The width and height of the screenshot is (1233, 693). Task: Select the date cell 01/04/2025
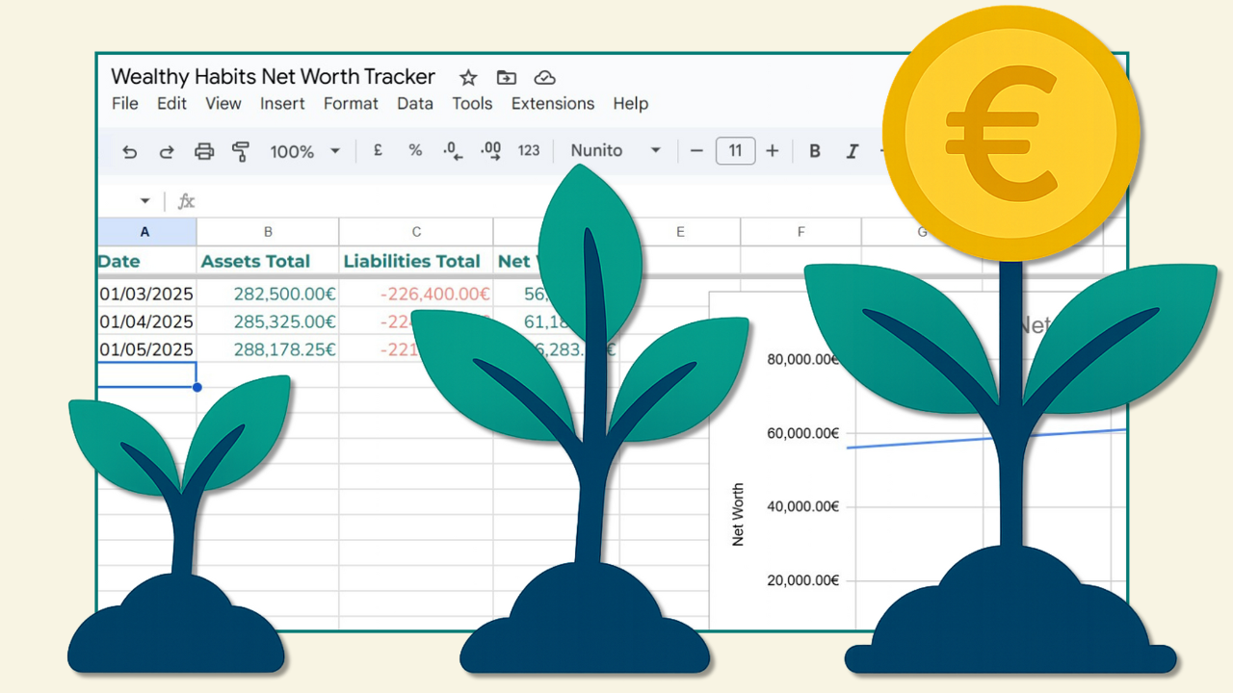(x=146, y=321)
